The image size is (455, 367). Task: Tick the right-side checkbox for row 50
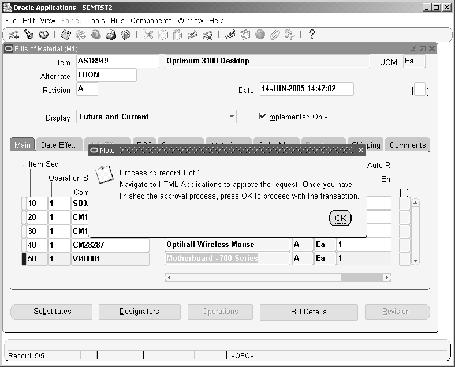[x=405, y=259]
